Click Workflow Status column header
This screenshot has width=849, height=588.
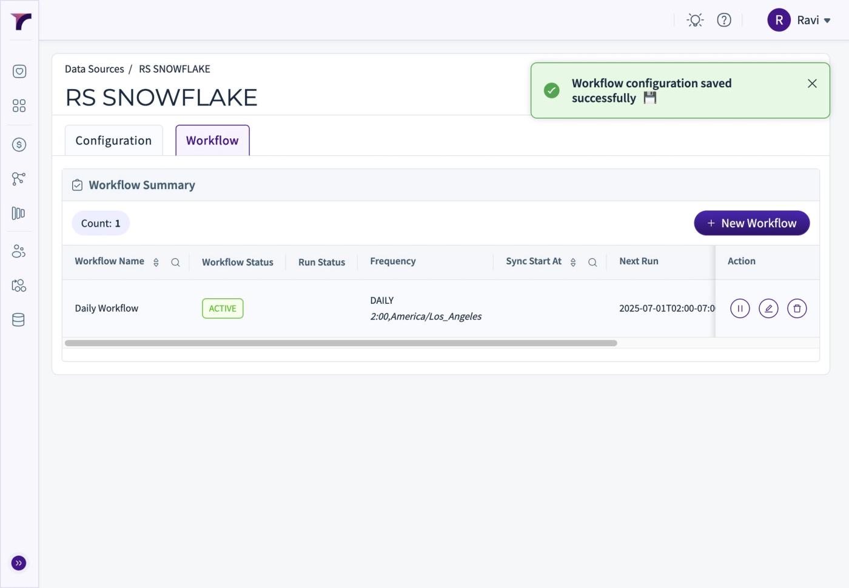pyautogui.click(x=238, y=262)
